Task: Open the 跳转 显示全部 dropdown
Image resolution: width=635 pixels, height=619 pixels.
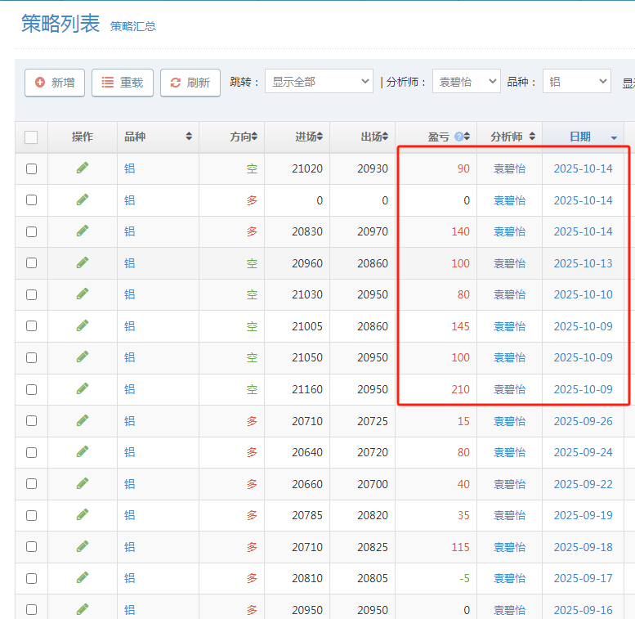Action: click(319, 82)
